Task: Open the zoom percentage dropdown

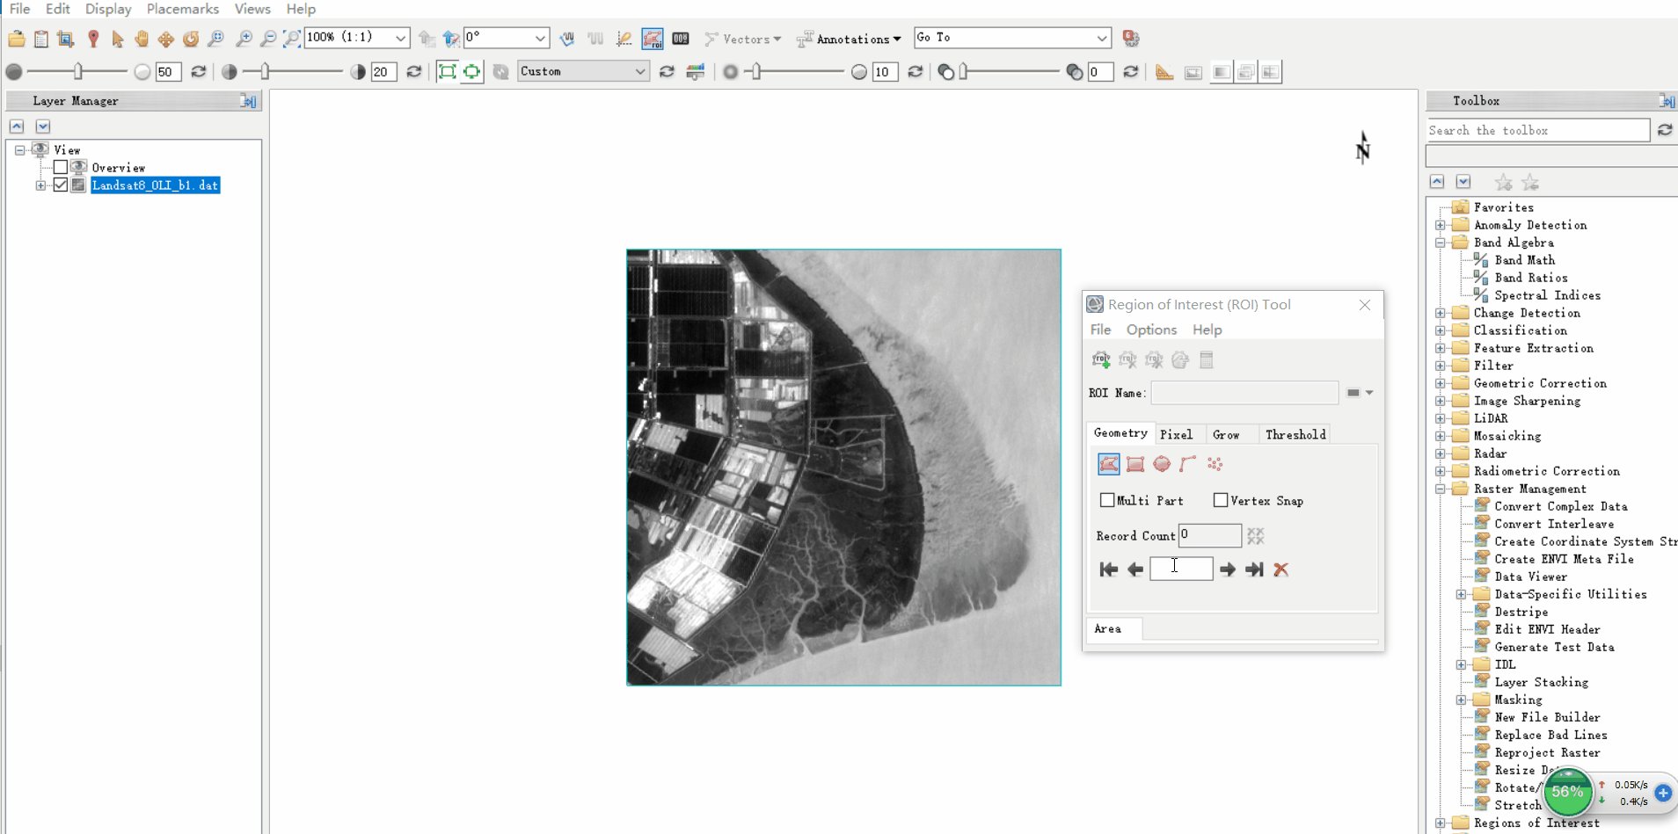Action: [x=400, y=38]
